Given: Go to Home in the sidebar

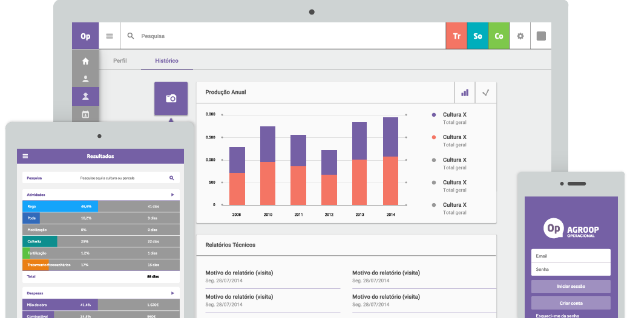Looking at the screenshot, I should click(85, 61).
